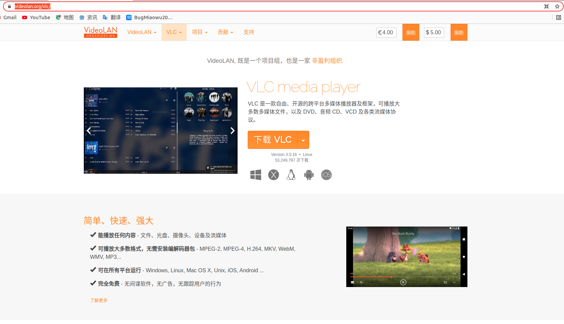Image resolution: width=564 pixels, height=324 pixels.
Task: Click the 下载 VLC download button
Action: (x=273, y=140)
